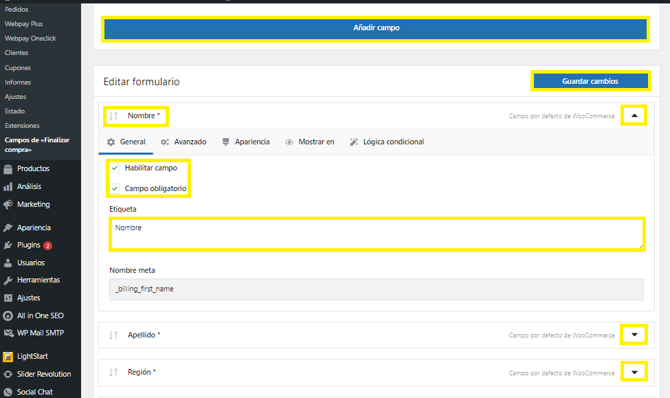Collapse the Nombre field panel
670x398 pixels.
pos(634,116)
